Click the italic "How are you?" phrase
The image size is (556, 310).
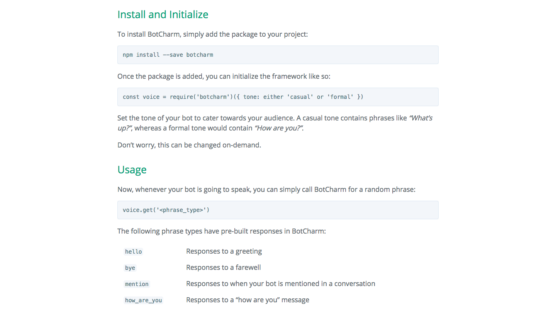tap(278, 128)
